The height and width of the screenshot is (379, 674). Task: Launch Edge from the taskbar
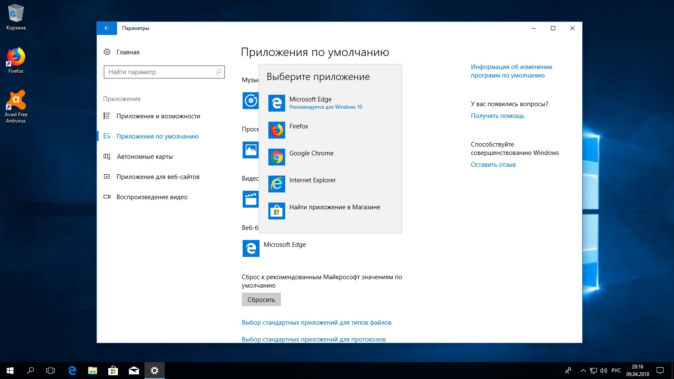72,371
